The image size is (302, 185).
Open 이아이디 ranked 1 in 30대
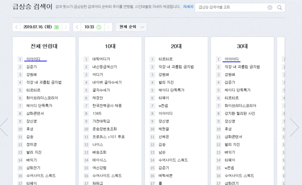[x=232, y=59]
